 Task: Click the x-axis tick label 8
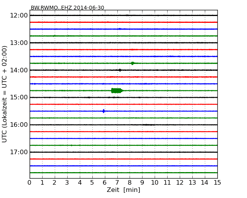(x=130, y=183)
